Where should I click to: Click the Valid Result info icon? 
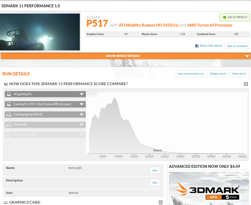coord(225,17)
